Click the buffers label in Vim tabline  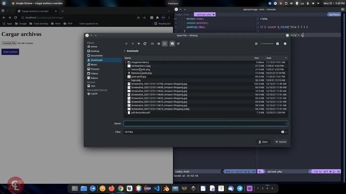[x=334, y=15]
